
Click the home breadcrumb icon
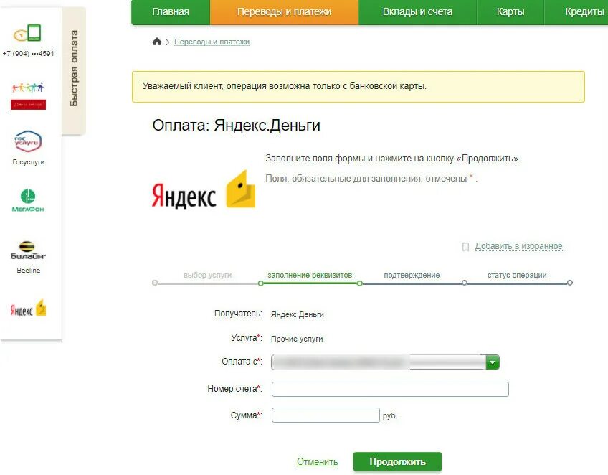pos(156,42)
